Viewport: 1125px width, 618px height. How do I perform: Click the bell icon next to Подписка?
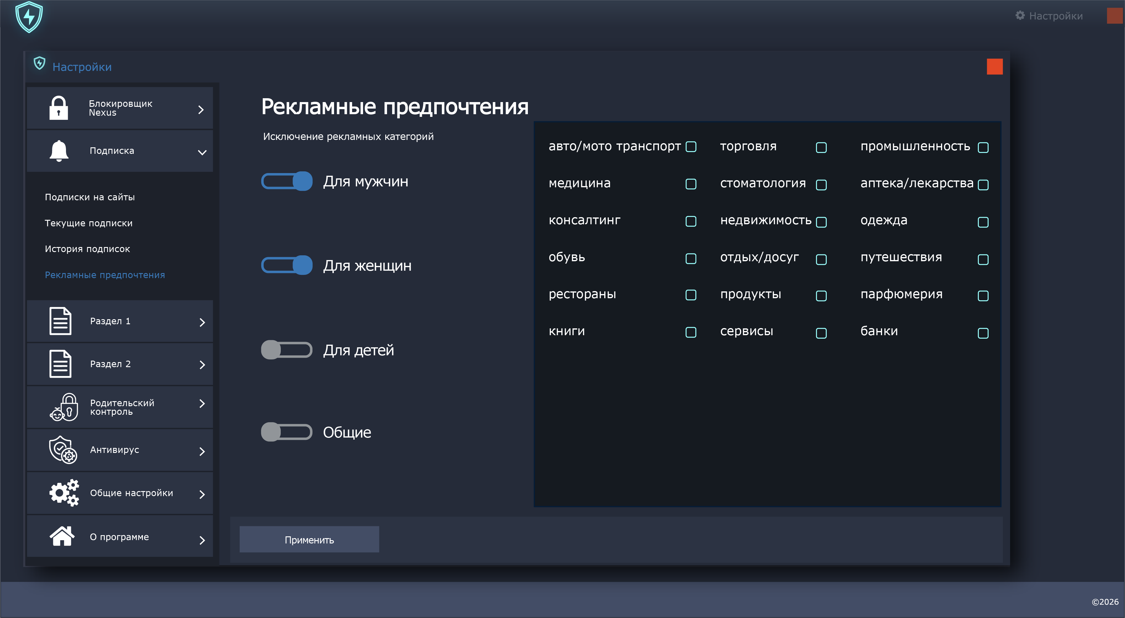tap(59, 151)
